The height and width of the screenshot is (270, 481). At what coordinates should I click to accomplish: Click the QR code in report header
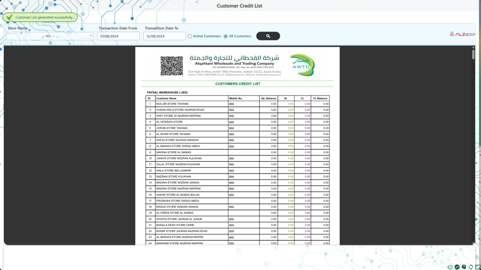click(x=171, y=66)
